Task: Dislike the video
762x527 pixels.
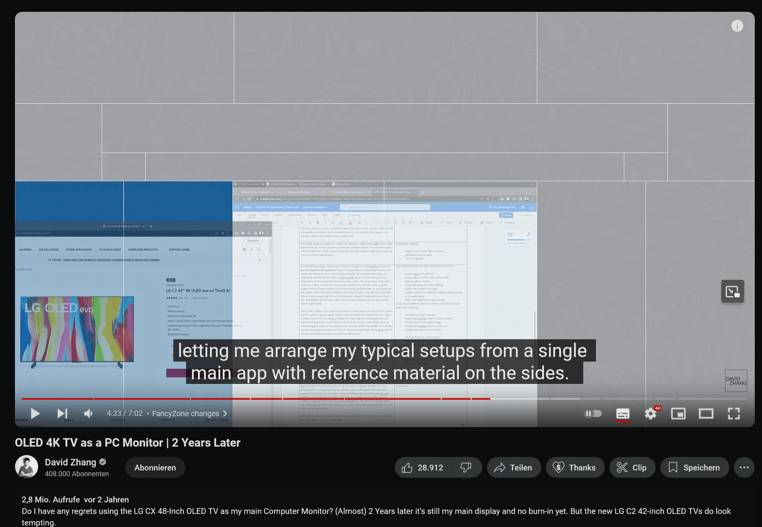Action: coord(466,468)
